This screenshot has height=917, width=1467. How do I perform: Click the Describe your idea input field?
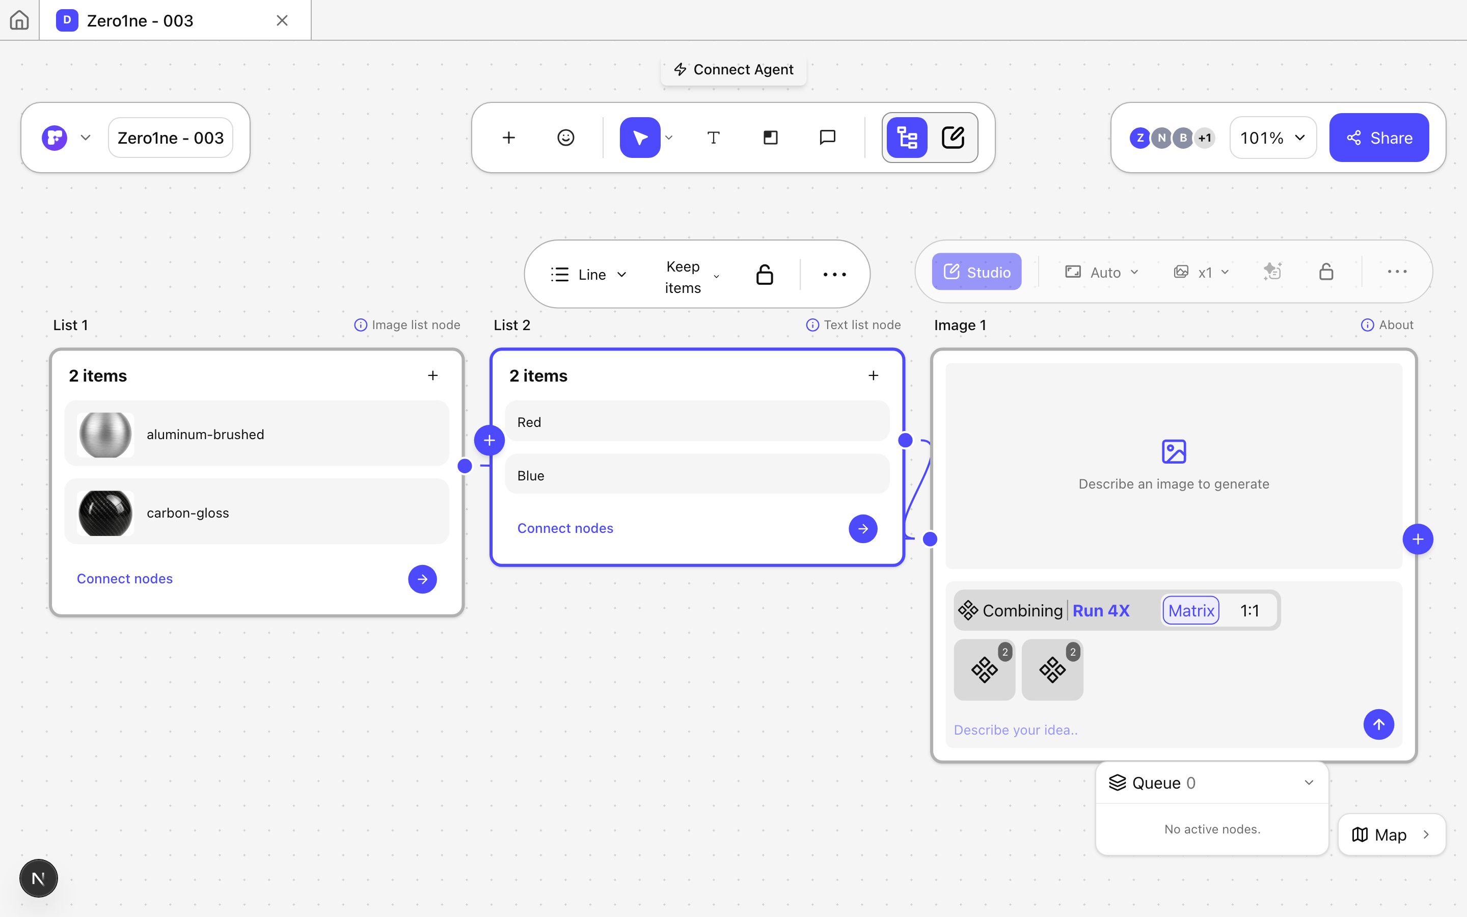(1152, 730)
